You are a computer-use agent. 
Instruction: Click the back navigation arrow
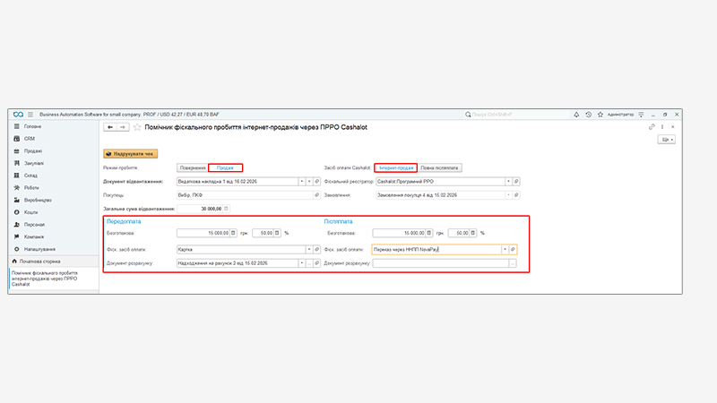coord(110,127)
